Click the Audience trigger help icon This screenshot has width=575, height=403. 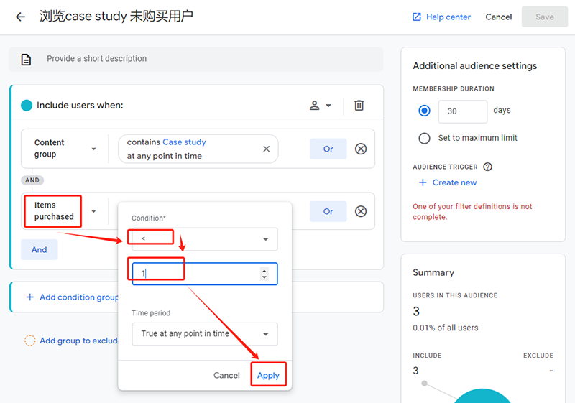click(x=487, y=167)
